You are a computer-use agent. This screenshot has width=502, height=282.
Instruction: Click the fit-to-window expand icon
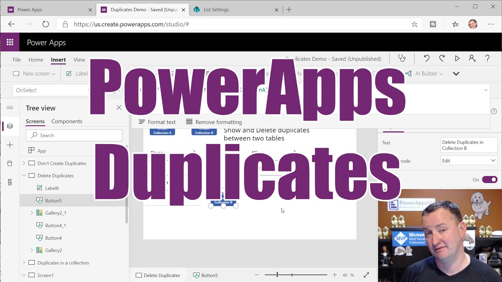point(366,275)
